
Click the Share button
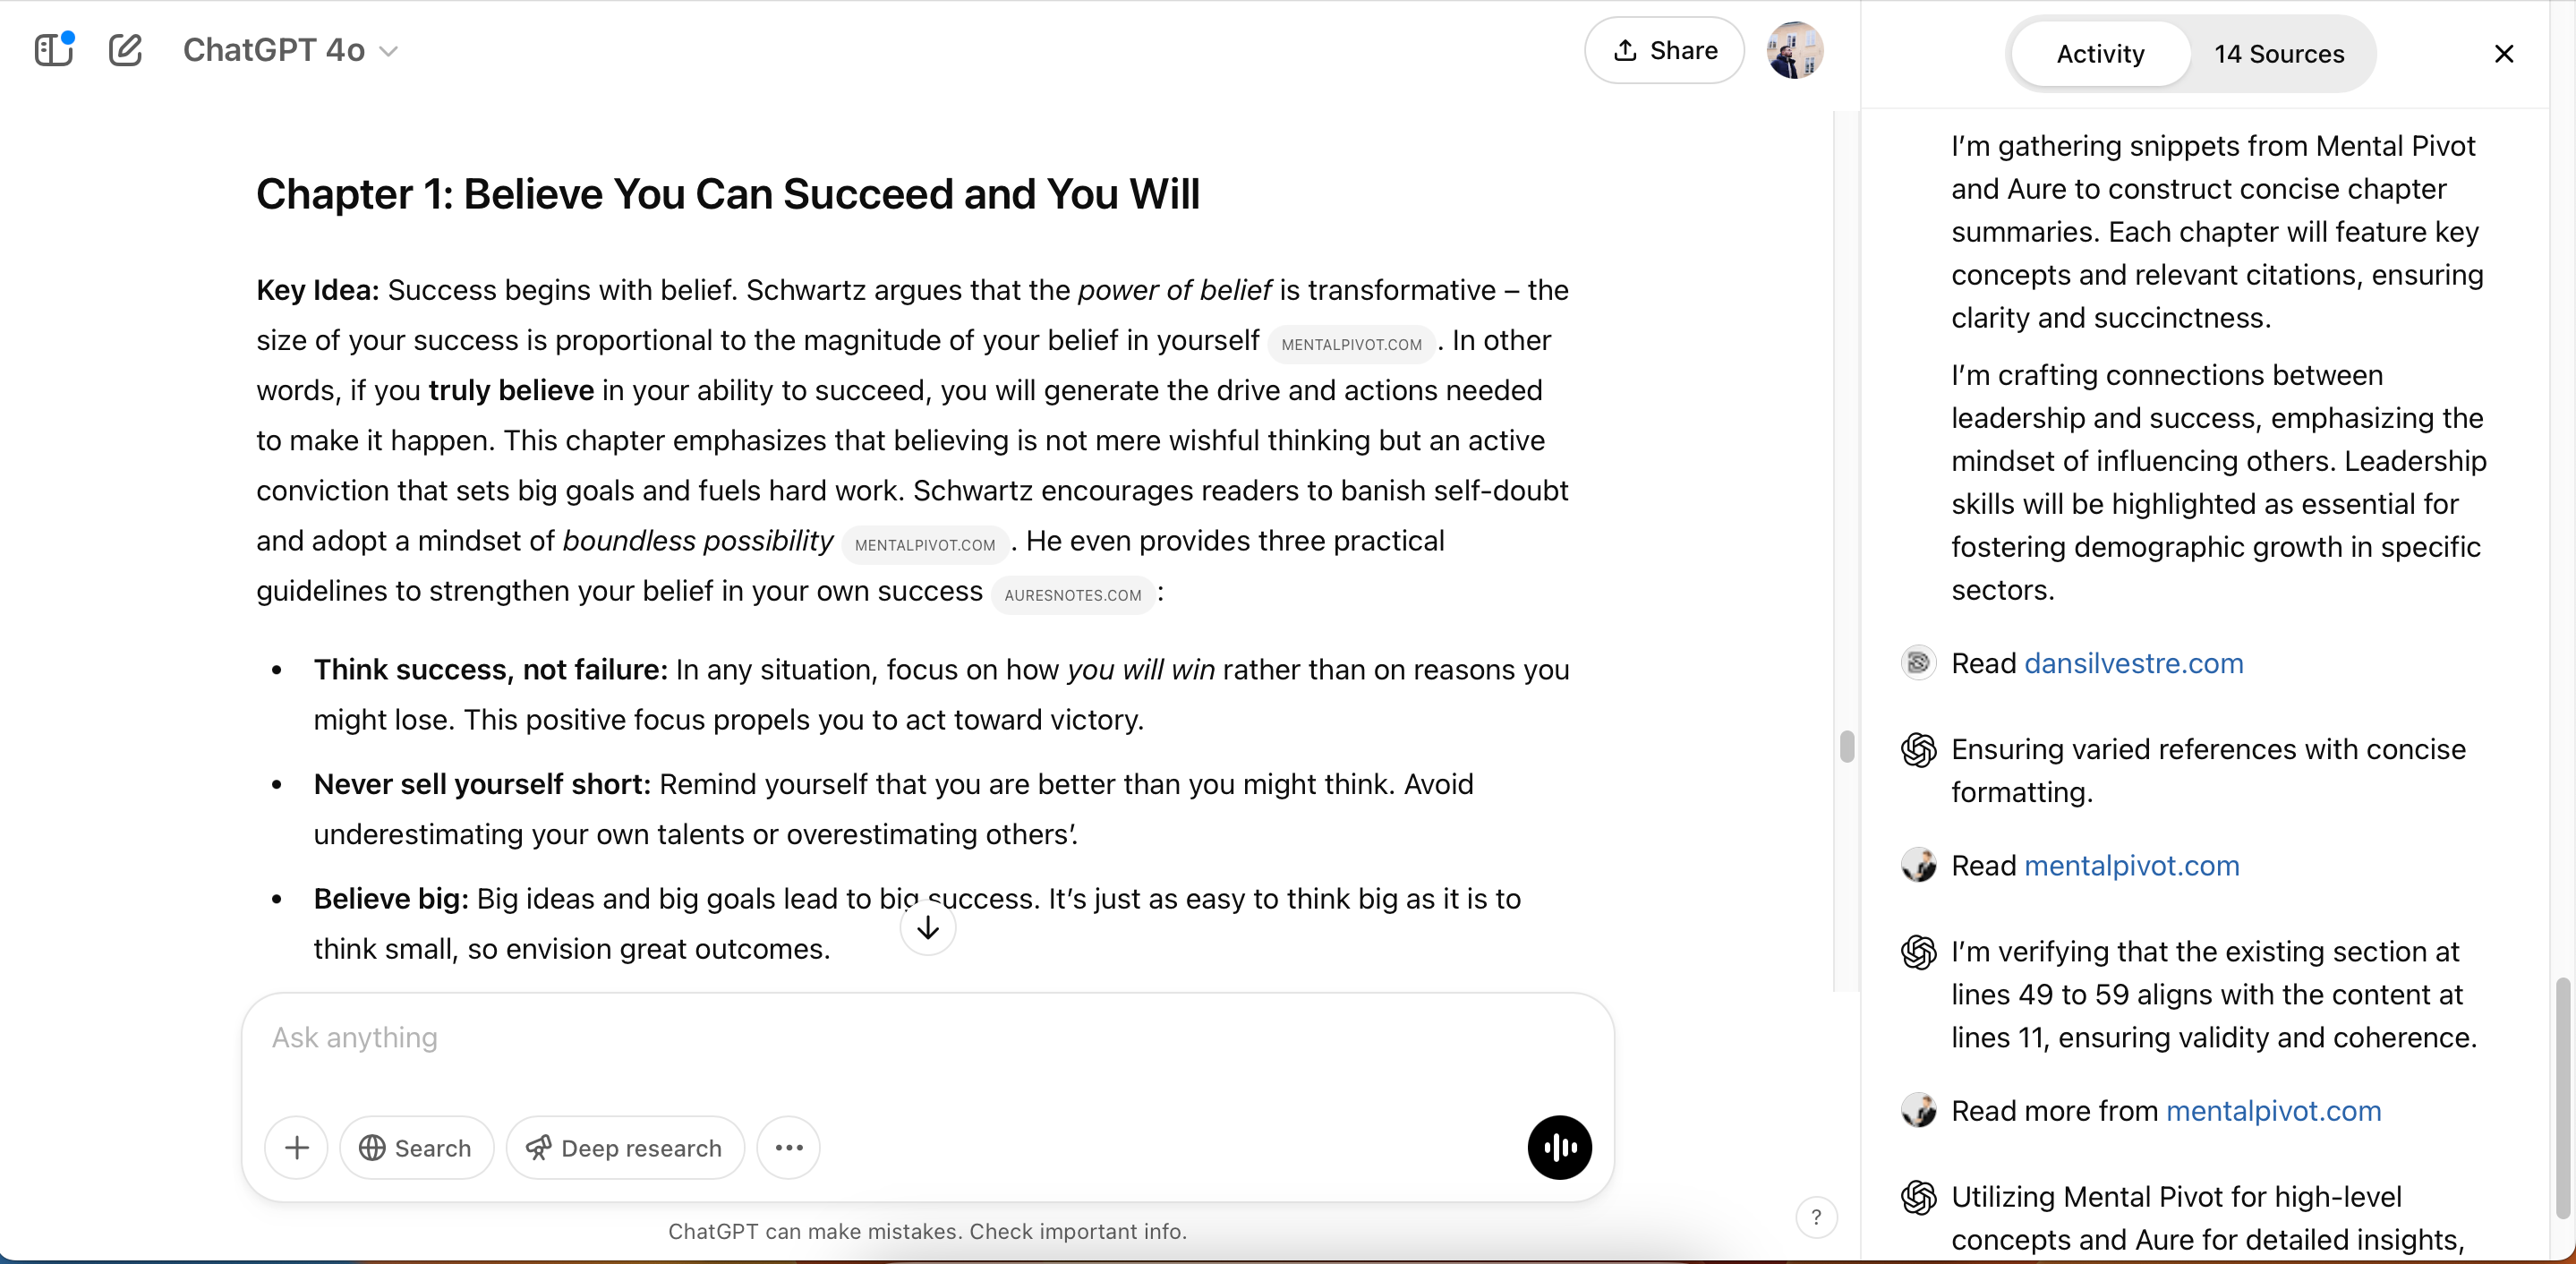[1664, 50]
